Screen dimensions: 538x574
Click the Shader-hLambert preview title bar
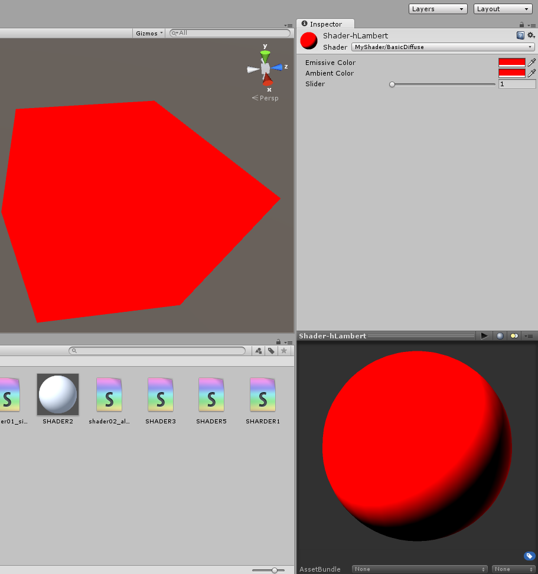coord(386,335)
